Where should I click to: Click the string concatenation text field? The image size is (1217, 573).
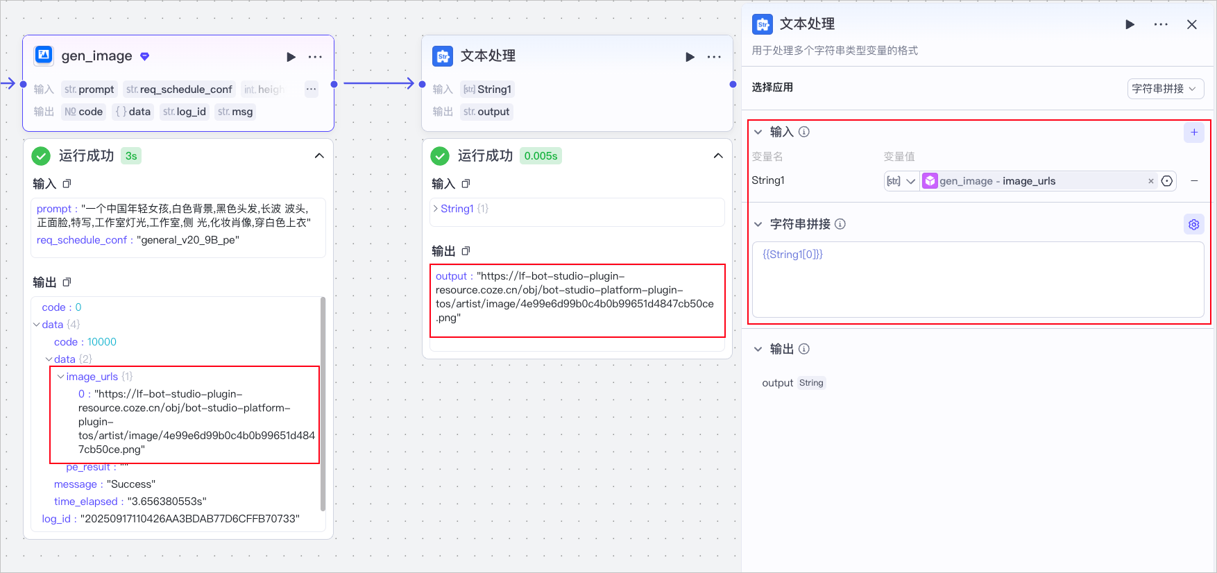coord(977,280)
